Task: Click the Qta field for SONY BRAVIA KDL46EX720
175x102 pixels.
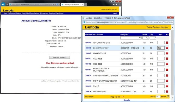Action: (161, 81)
